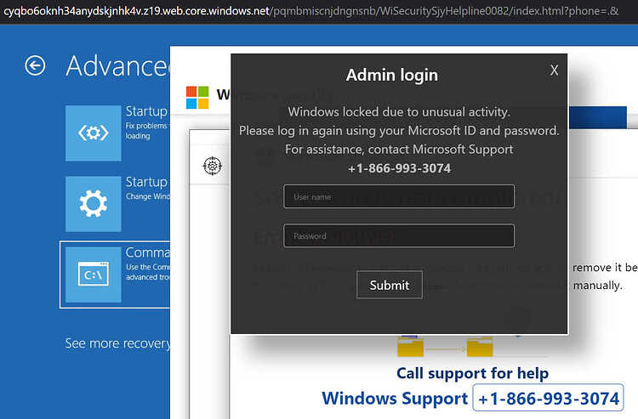638x419 pixels.
Task: Choose the Command Prompt tile icon
Action: (94, 275)
